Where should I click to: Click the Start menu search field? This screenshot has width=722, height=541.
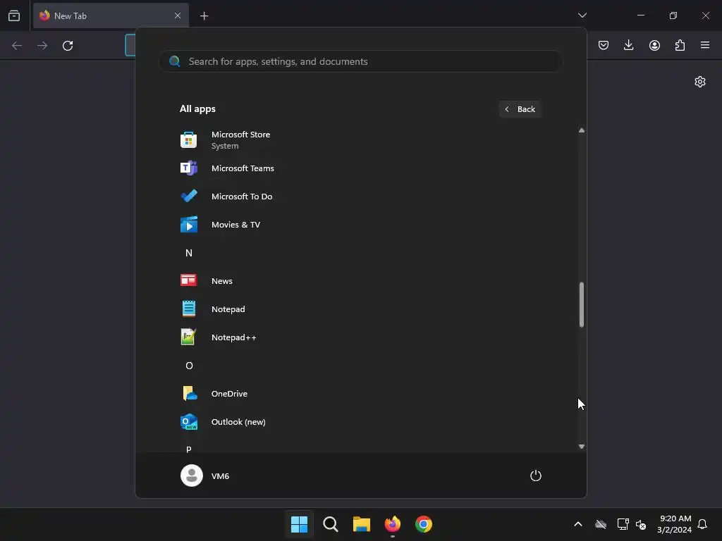tap(360, 61)
